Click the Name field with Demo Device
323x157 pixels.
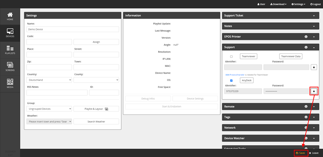[73, 29]
